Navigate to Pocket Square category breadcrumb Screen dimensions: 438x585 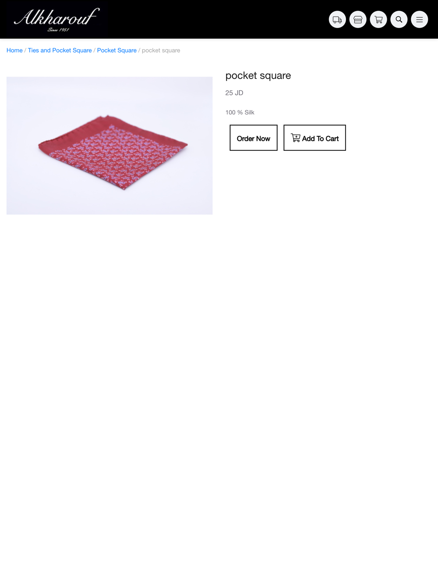[x=117, y=50]
